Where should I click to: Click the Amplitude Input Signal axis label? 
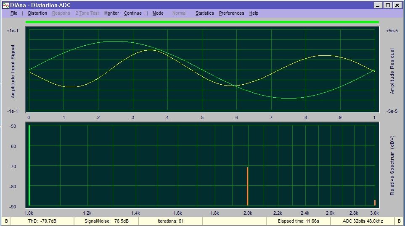click(13, 71)
